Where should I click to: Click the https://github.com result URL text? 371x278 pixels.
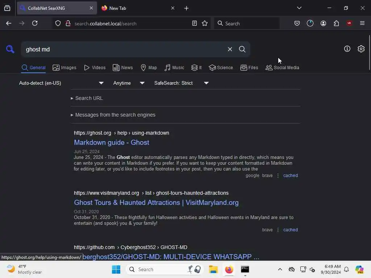(94, 247)
